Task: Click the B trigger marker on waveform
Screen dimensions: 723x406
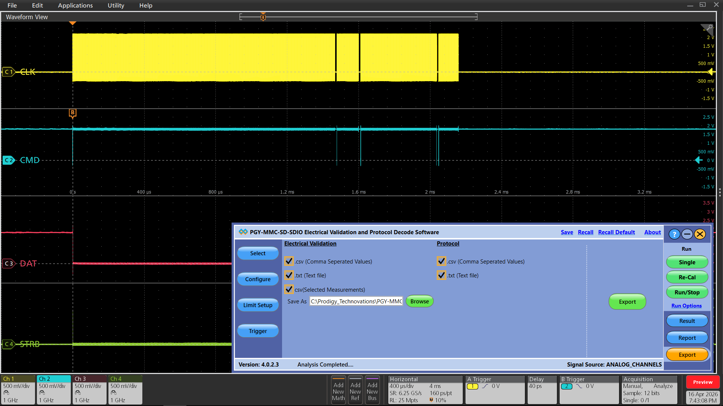Action: (73, 113)
